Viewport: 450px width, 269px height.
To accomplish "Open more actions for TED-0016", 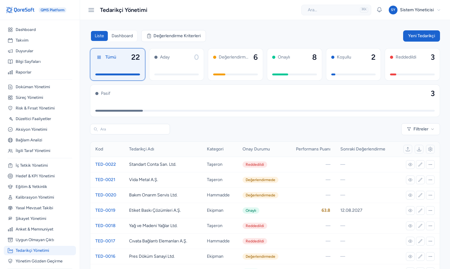I will [430, 256].
